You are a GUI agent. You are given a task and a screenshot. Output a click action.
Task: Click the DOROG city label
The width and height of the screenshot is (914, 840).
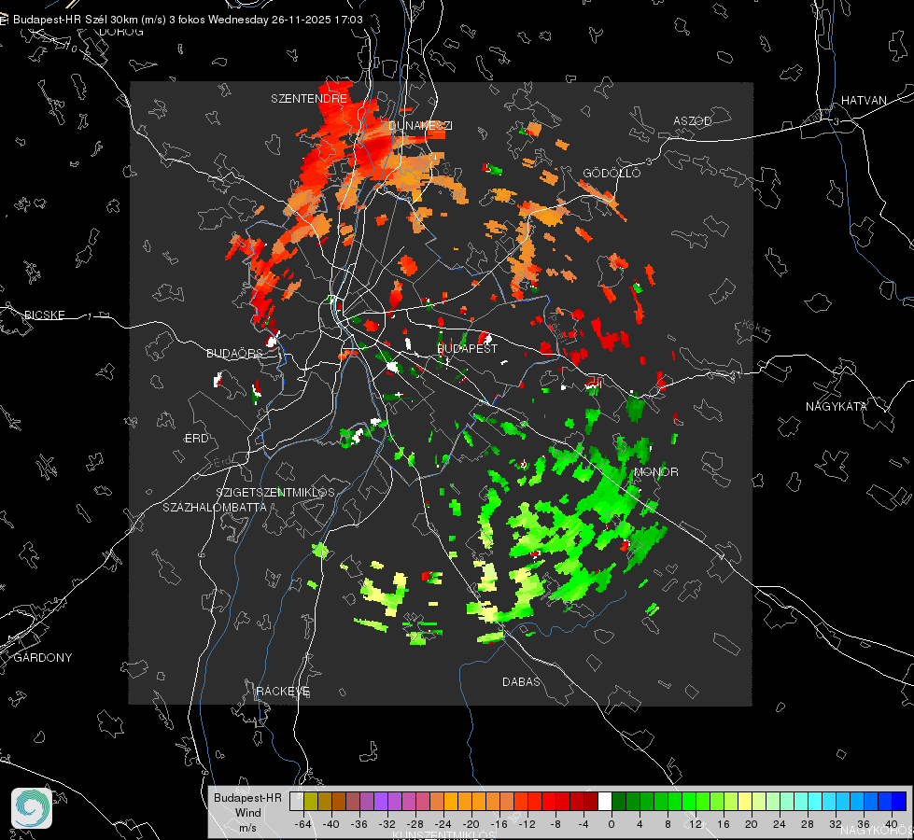tap(121, 32)
